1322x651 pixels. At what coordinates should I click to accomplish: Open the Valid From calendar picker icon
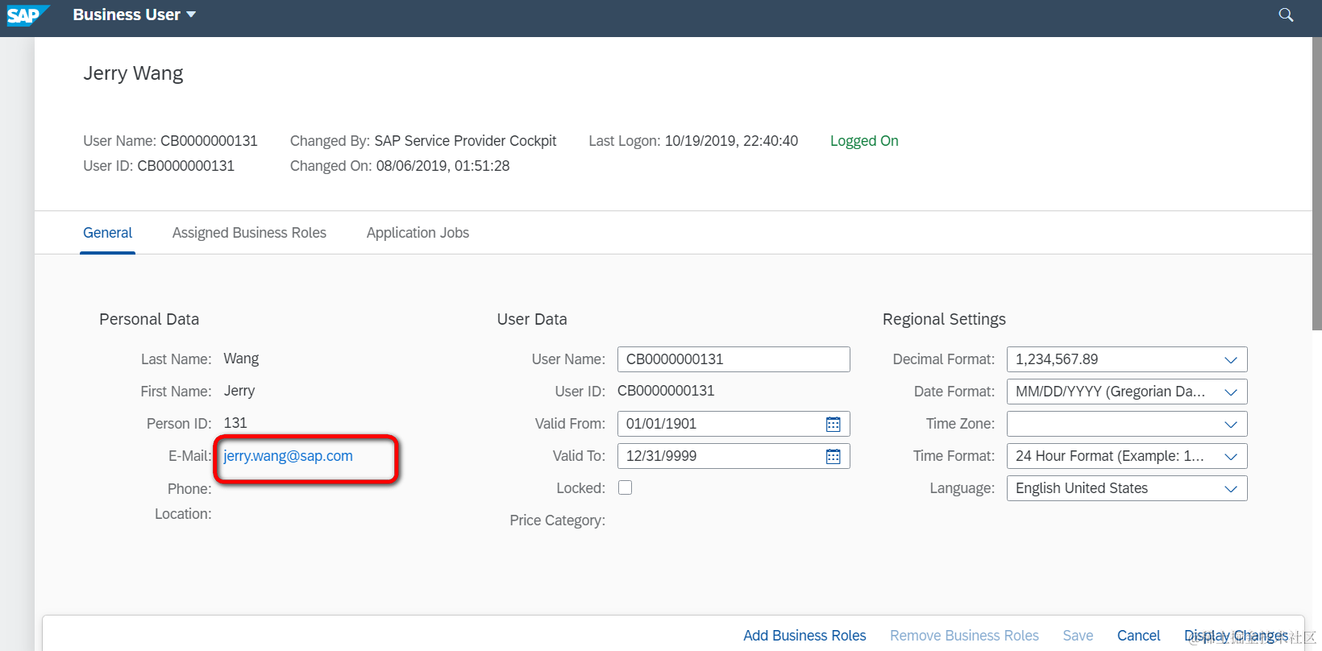click(834, 424)
